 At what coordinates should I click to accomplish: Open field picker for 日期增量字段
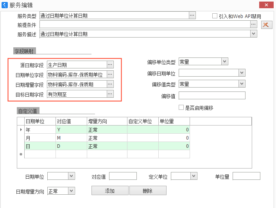pos(110,84)
